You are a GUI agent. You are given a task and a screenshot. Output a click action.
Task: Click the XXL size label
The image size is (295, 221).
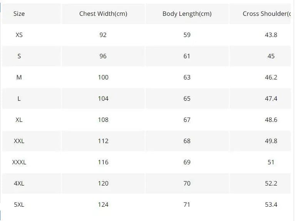[19, 141]
